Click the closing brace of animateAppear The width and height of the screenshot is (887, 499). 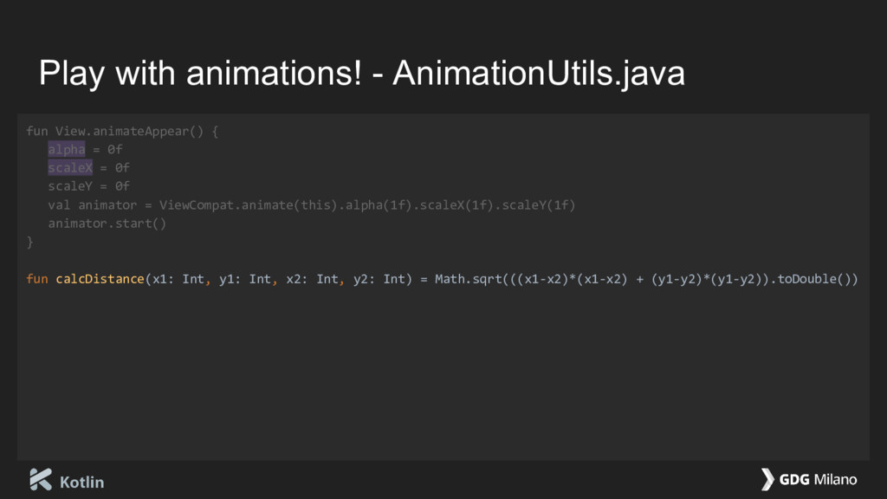[30, 242]
